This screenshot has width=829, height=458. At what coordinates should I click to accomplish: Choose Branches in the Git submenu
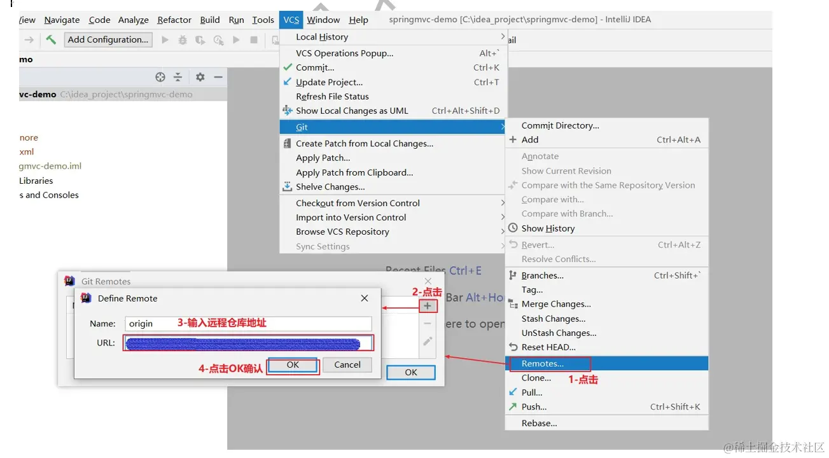click(x=607, y=275)
